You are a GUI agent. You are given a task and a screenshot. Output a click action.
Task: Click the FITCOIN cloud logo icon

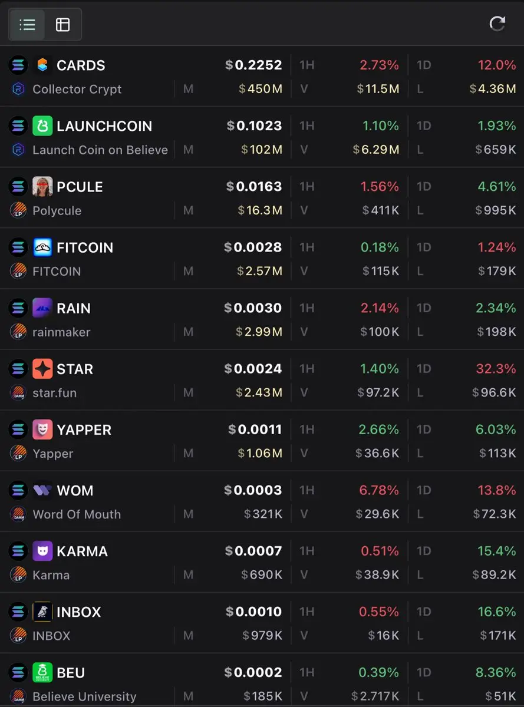point(42,247)
